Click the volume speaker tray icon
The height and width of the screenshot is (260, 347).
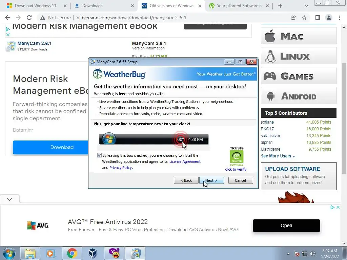[312, 254]
